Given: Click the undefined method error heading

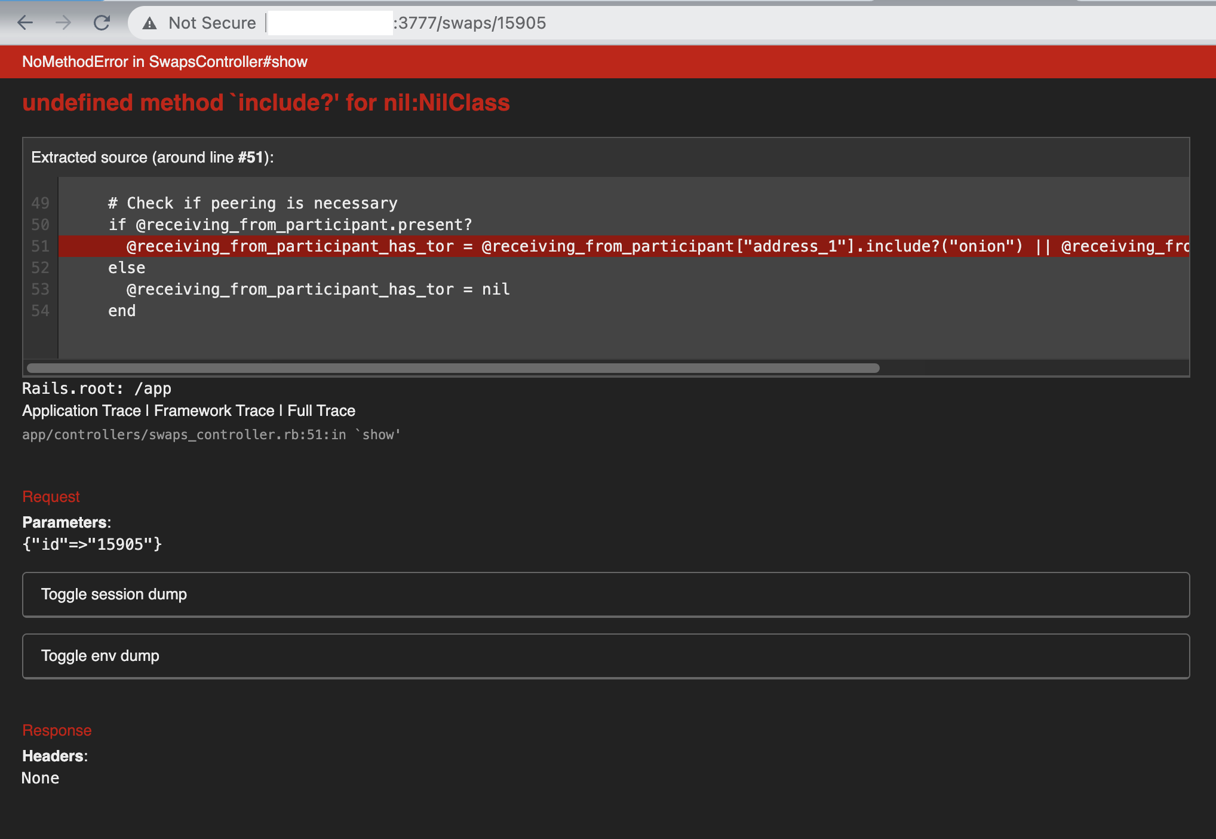Looking at the screenshot, I should 266,103.
